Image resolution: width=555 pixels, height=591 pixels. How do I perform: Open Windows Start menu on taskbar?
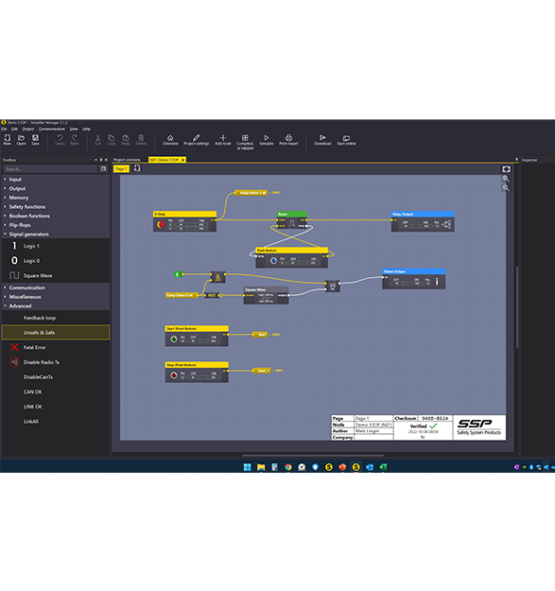point(247,467)
